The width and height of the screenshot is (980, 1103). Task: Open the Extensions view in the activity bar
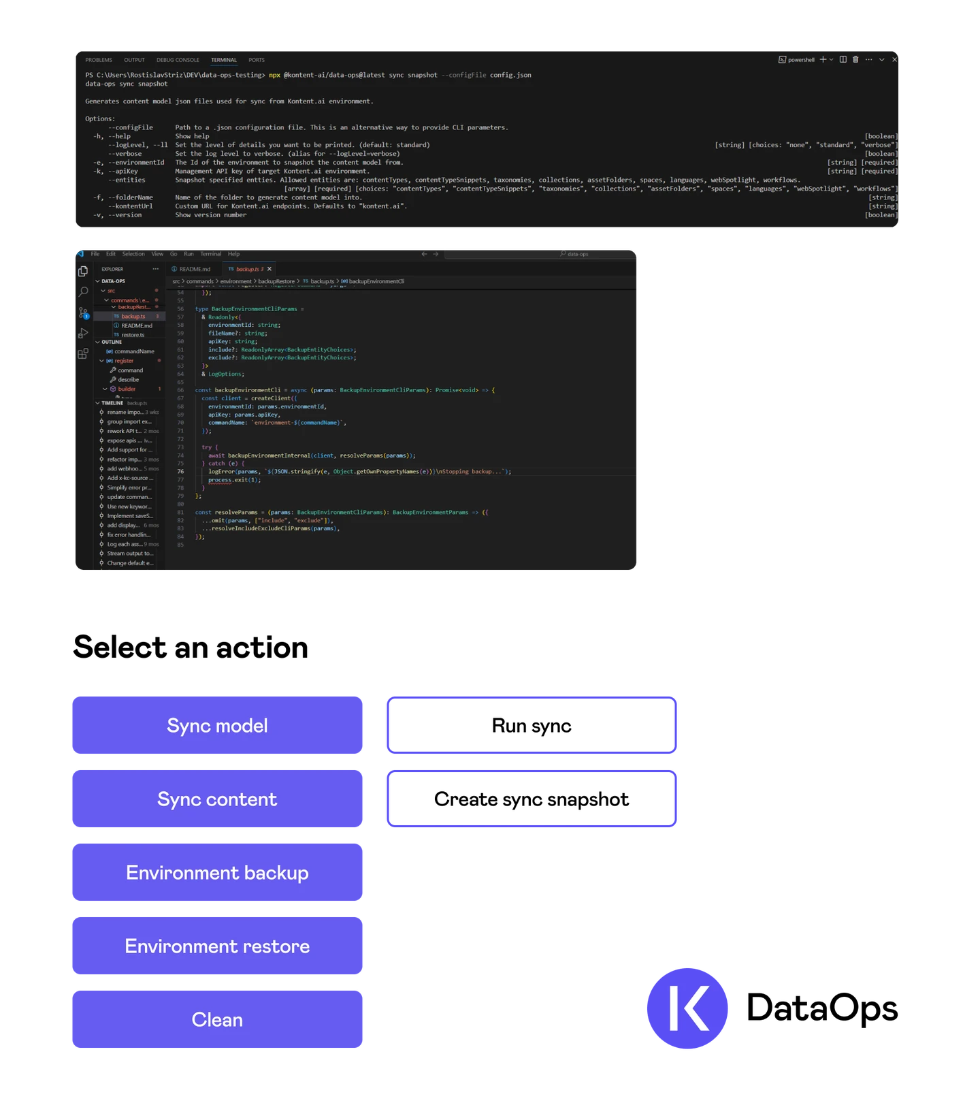[x=83, y=354]
